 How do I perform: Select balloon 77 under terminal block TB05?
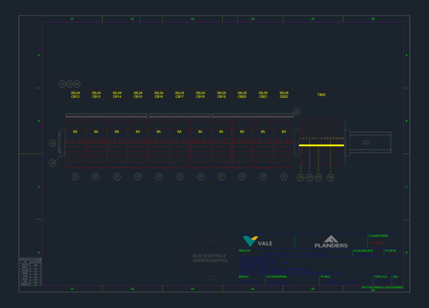[309, 178]
